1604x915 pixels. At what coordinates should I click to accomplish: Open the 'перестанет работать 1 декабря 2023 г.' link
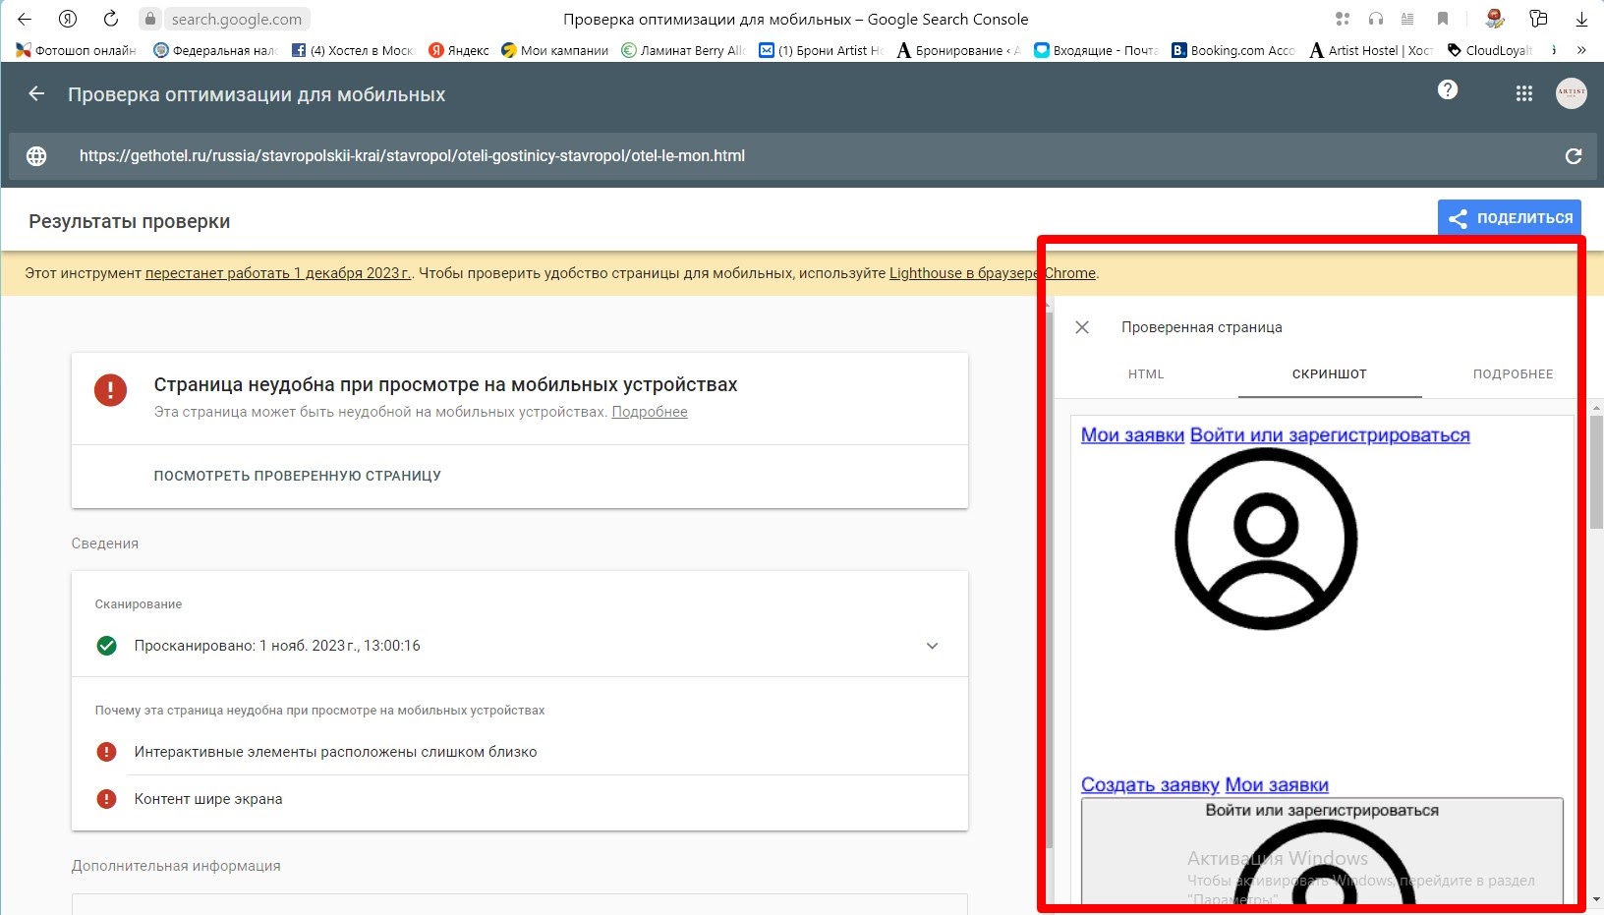coord(278,273)
